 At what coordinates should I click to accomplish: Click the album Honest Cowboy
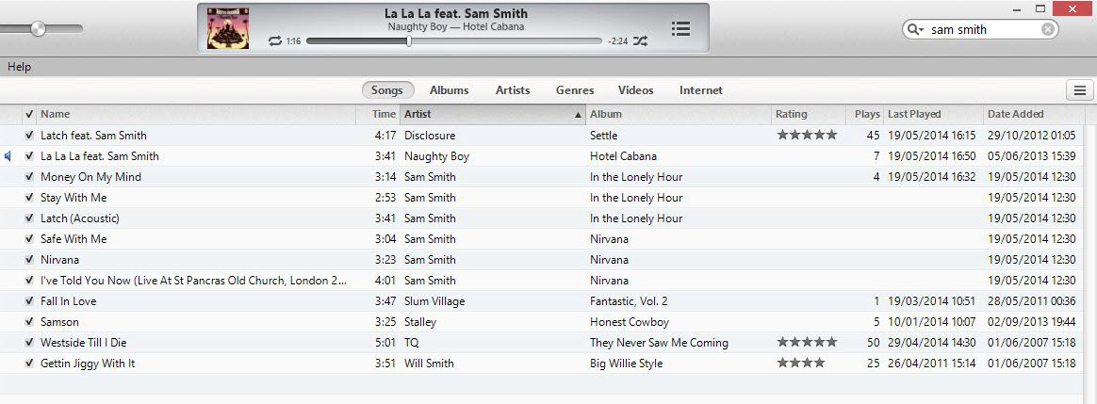[630, 322]
